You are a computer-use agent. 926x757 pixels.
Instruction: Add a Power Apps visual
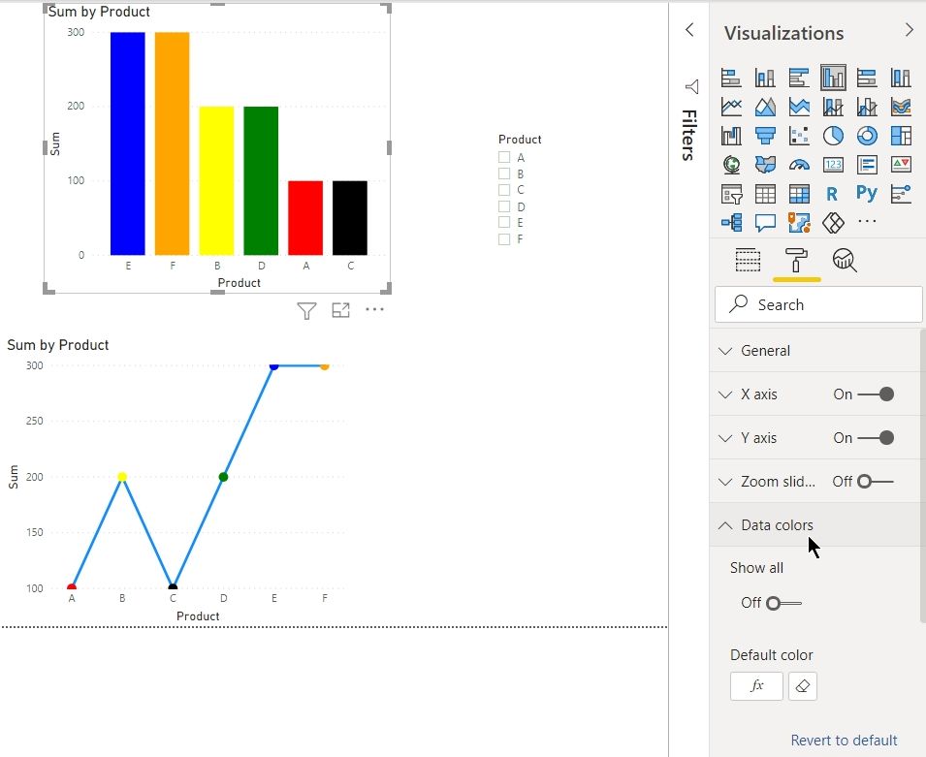click(833, 223)
